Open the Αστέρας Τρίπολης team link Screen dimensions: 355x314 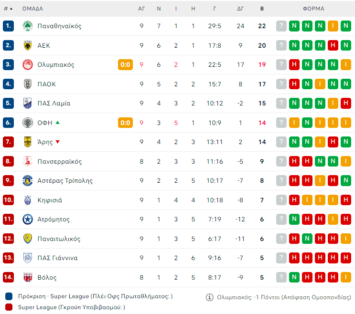tap(65, 180)
